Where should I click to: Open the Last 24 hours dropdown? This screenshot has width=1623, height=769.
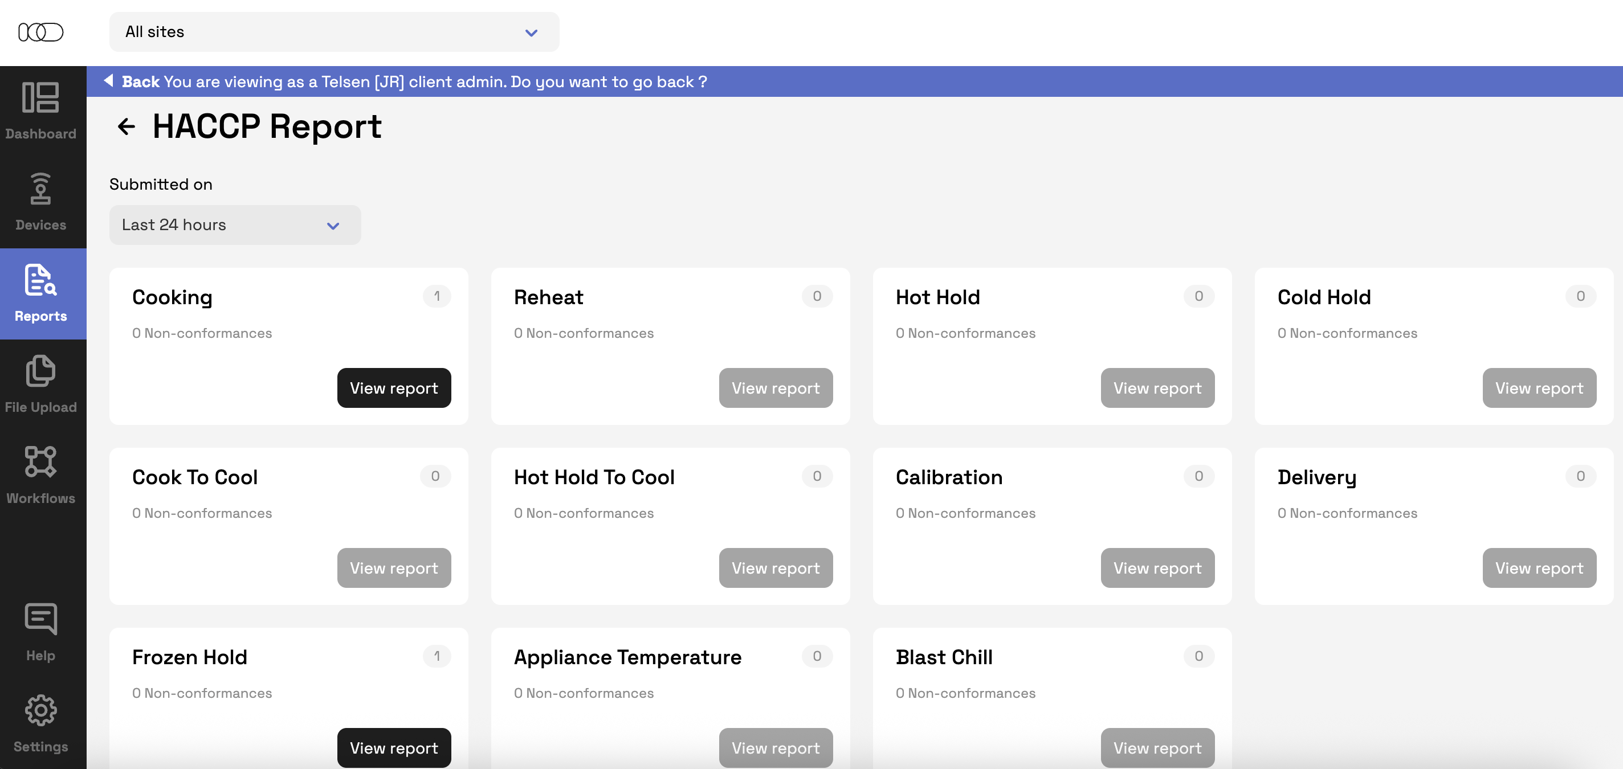(234, 225)
